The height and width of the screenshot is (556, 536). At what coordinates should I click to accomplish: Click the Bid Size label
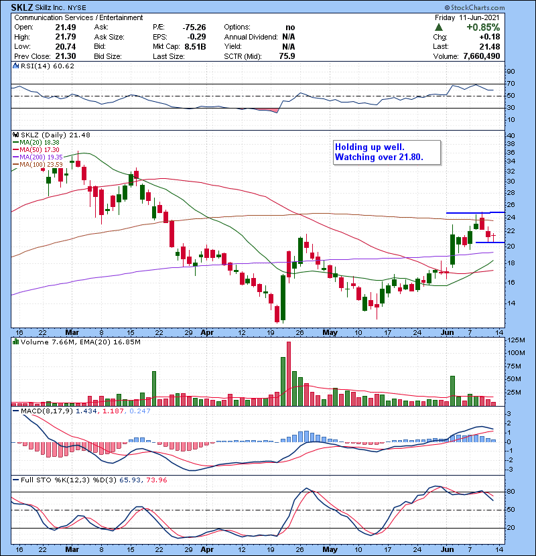click(x=108, y=56)
